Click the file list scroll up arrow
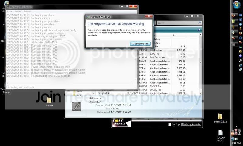243x146 pixels. [x=200, y=35]
